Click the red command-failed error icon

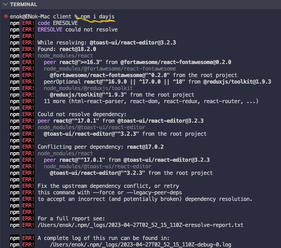[6, 16]
